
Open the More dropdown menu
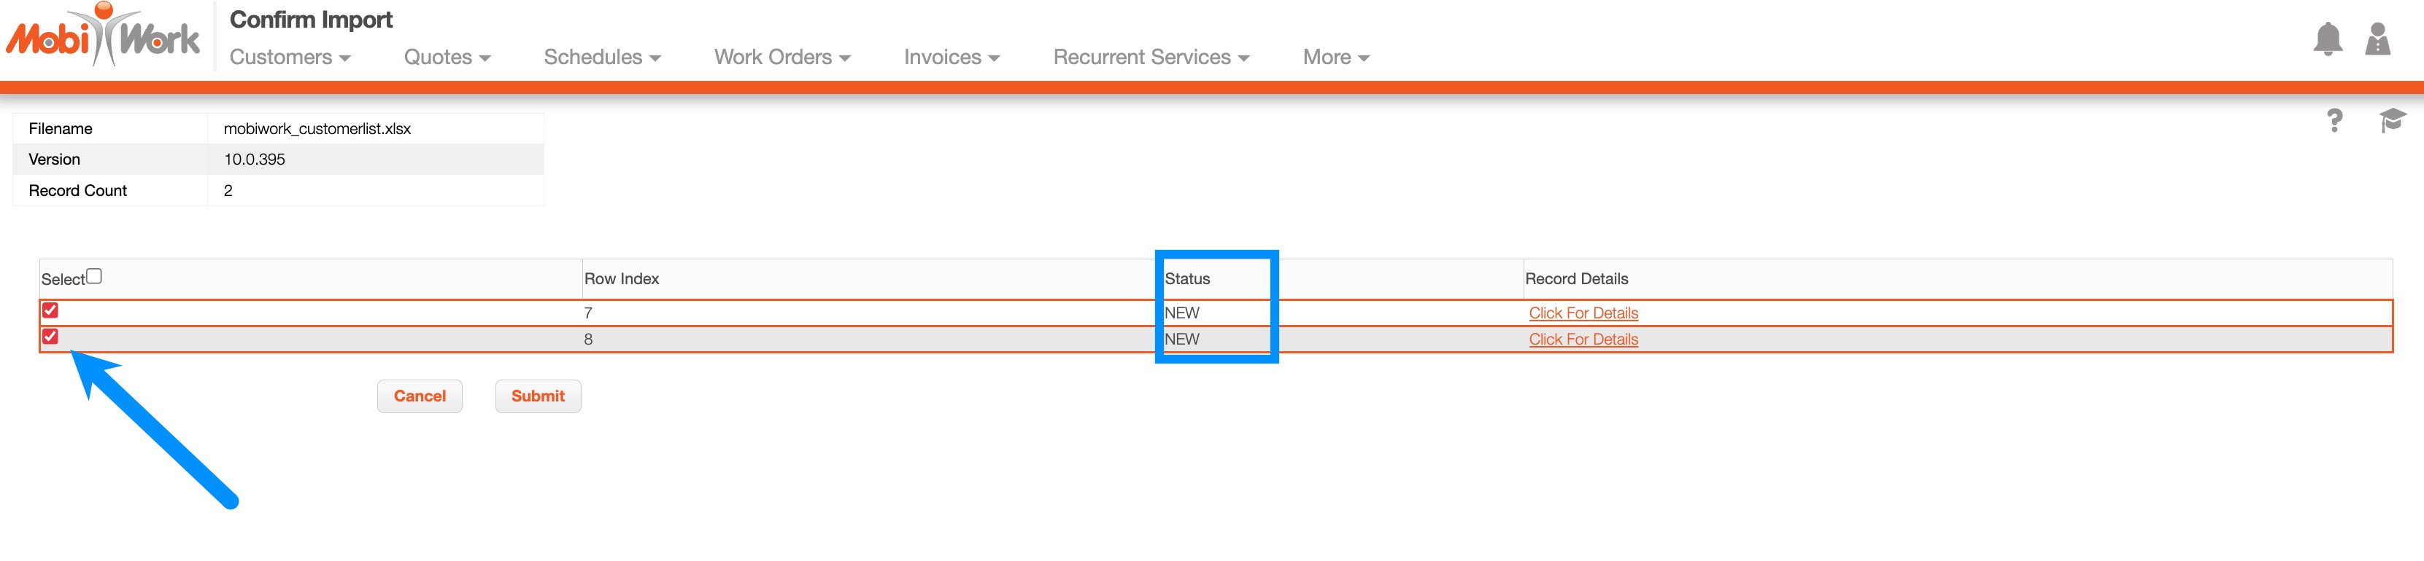(1335, 58)
